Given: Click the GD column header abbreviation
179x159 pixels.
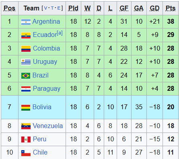Looking at the screenshot, I should 154,8.
